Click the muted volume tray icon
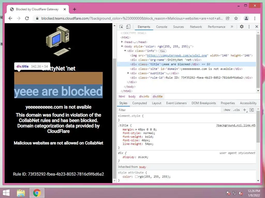The width and height of the screenshot is (265, 198). coord(240,193)
